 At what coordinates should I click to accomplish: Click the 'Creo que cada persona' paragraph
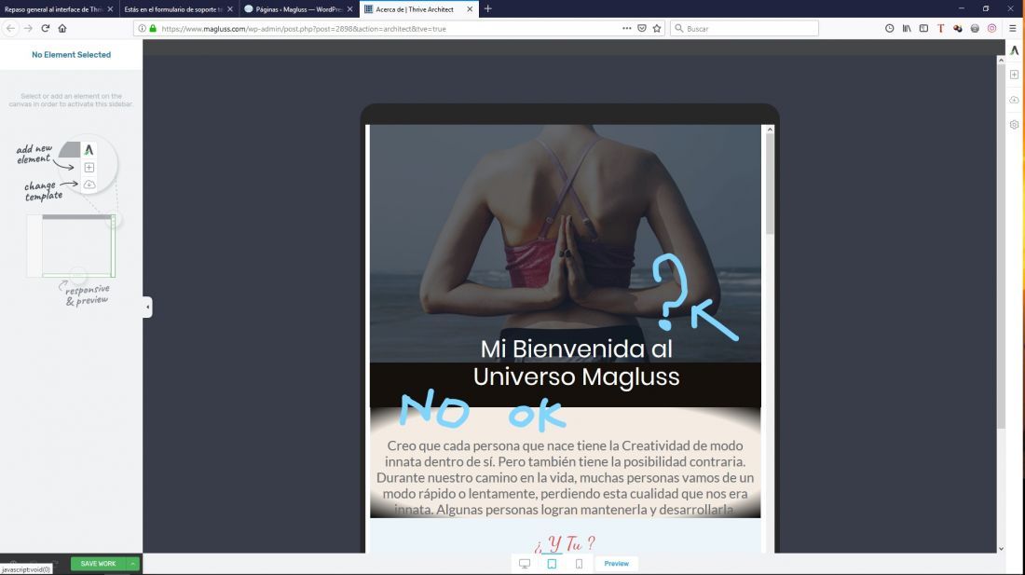coord(566,477)
